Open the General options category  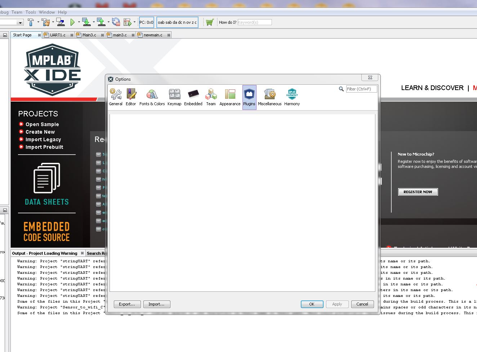[116, 97]
